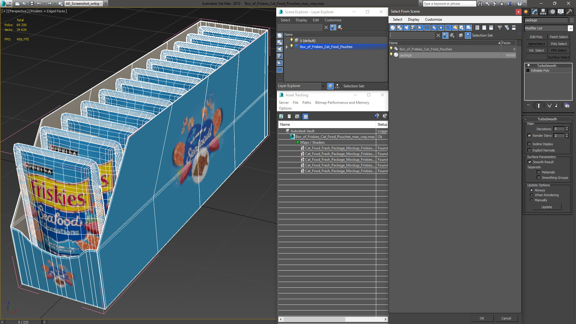Open Bitmap Performance and Memory menu
This screenshot has width=576, height=324.
pos(342,103)
